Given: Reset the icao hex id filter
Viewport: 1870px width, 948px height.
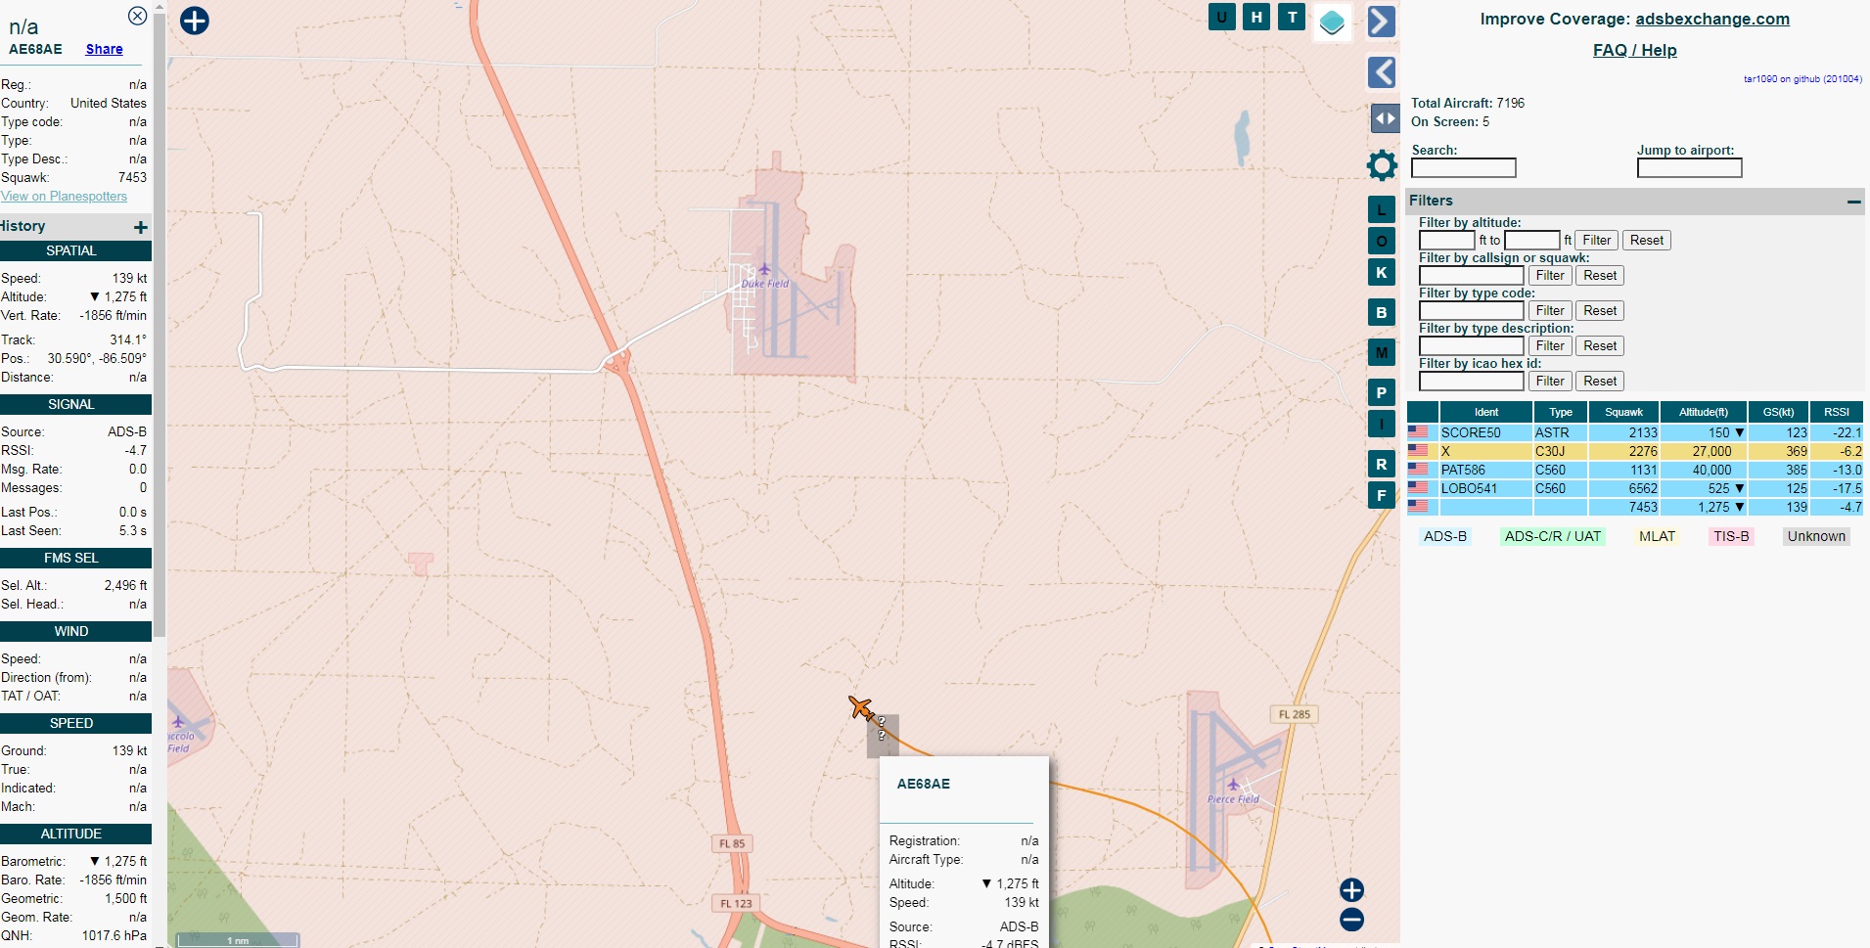Looking at the screenshot, I should tap(1600, 381).
